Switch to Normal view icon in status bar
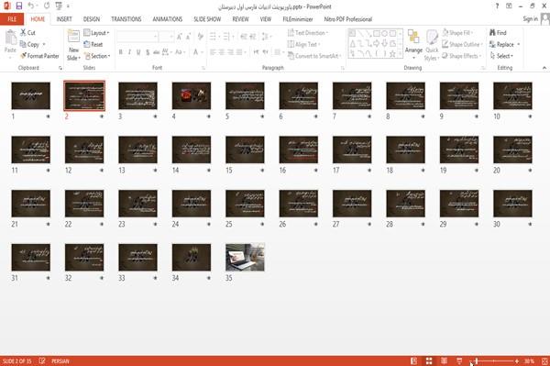 414,360
